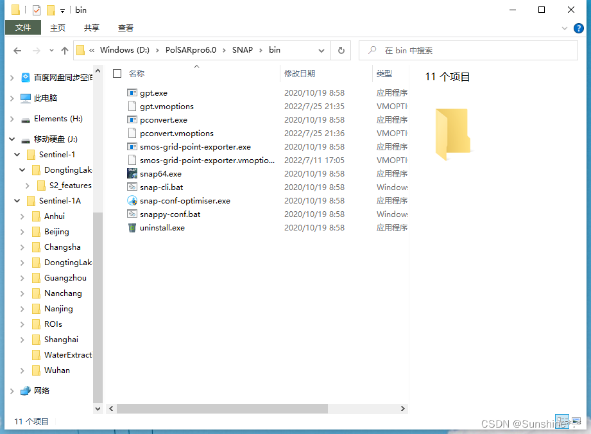The image size is (591, 434).
Task: Open snap-cli.bat batch file
Action: click(x=160, y=187)
